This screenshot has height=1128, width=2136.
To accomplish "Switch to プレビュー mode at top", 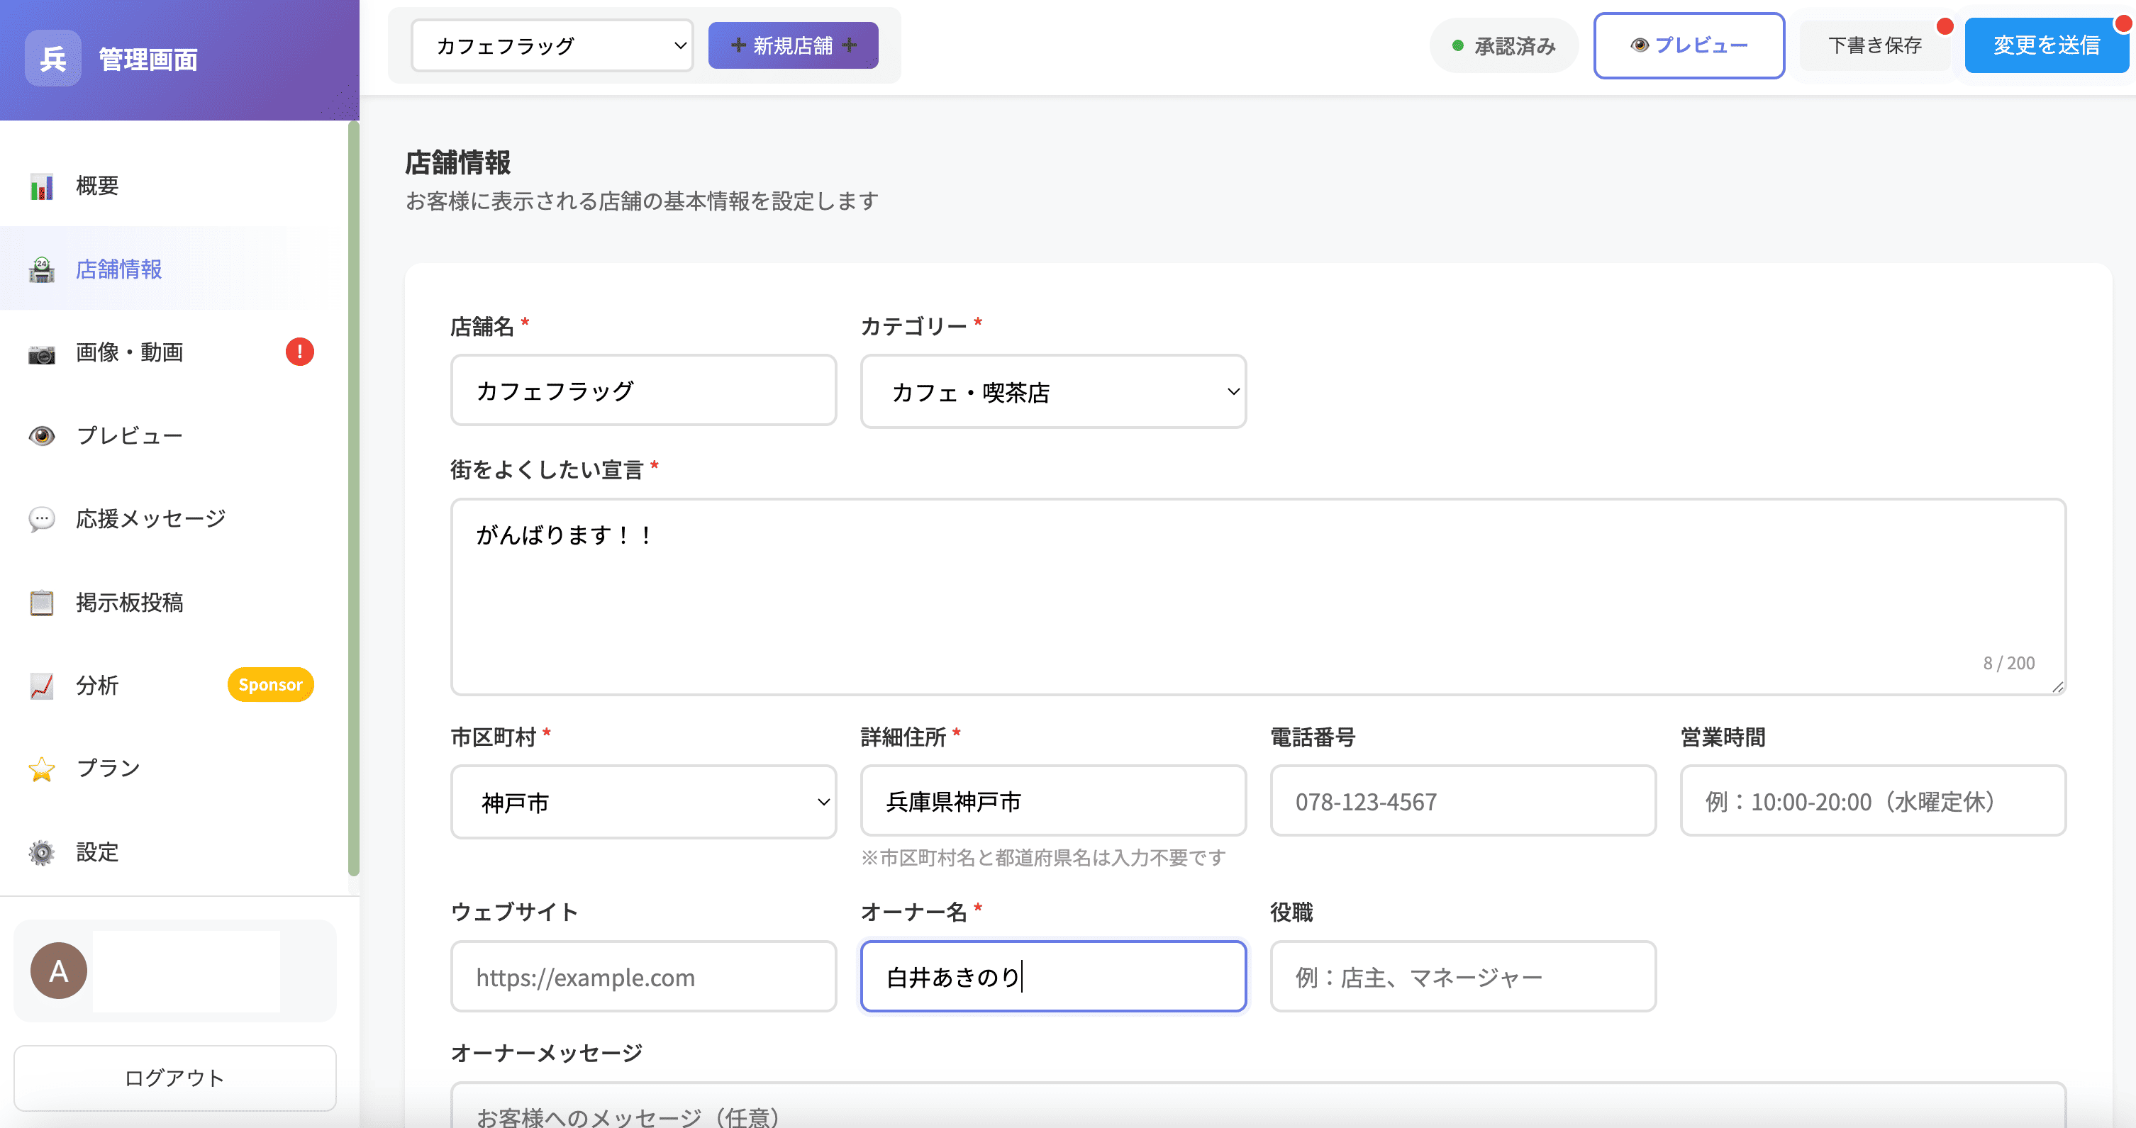I will pos(1689,45).
